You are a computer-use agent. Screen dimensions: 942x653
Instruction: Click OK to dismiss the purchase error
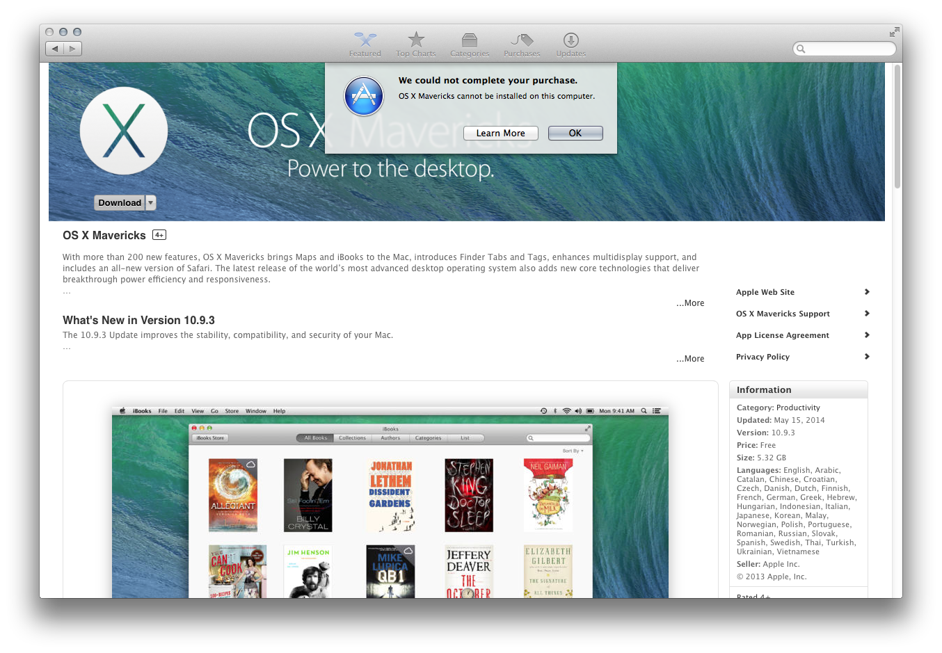click(x=575, y=134)
